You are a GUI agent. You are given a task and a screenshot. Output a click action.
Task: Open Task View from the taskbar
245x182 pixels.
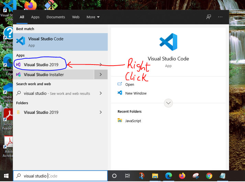pos(127,176)
